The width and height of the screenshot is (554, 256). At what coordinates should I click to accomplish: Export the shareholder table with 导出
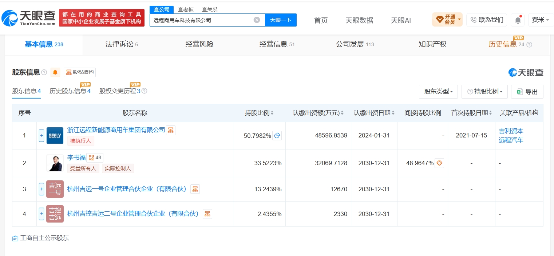pos(527,92)
